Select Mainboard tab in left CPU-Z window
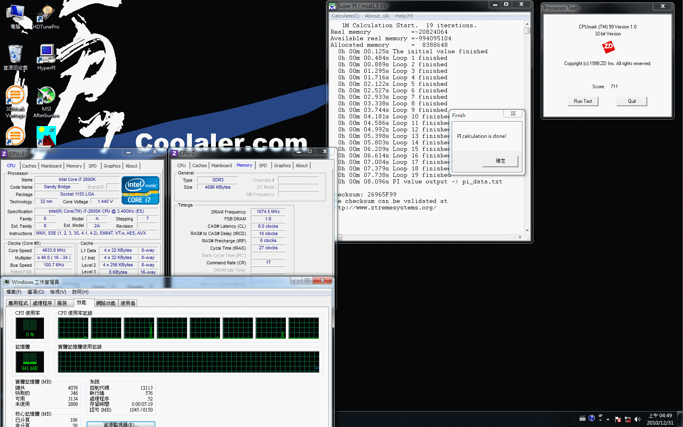 [x=51, y=166]
